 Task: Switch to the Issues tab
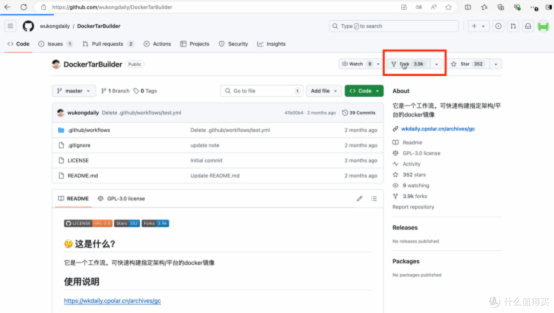tap(55, 44)
